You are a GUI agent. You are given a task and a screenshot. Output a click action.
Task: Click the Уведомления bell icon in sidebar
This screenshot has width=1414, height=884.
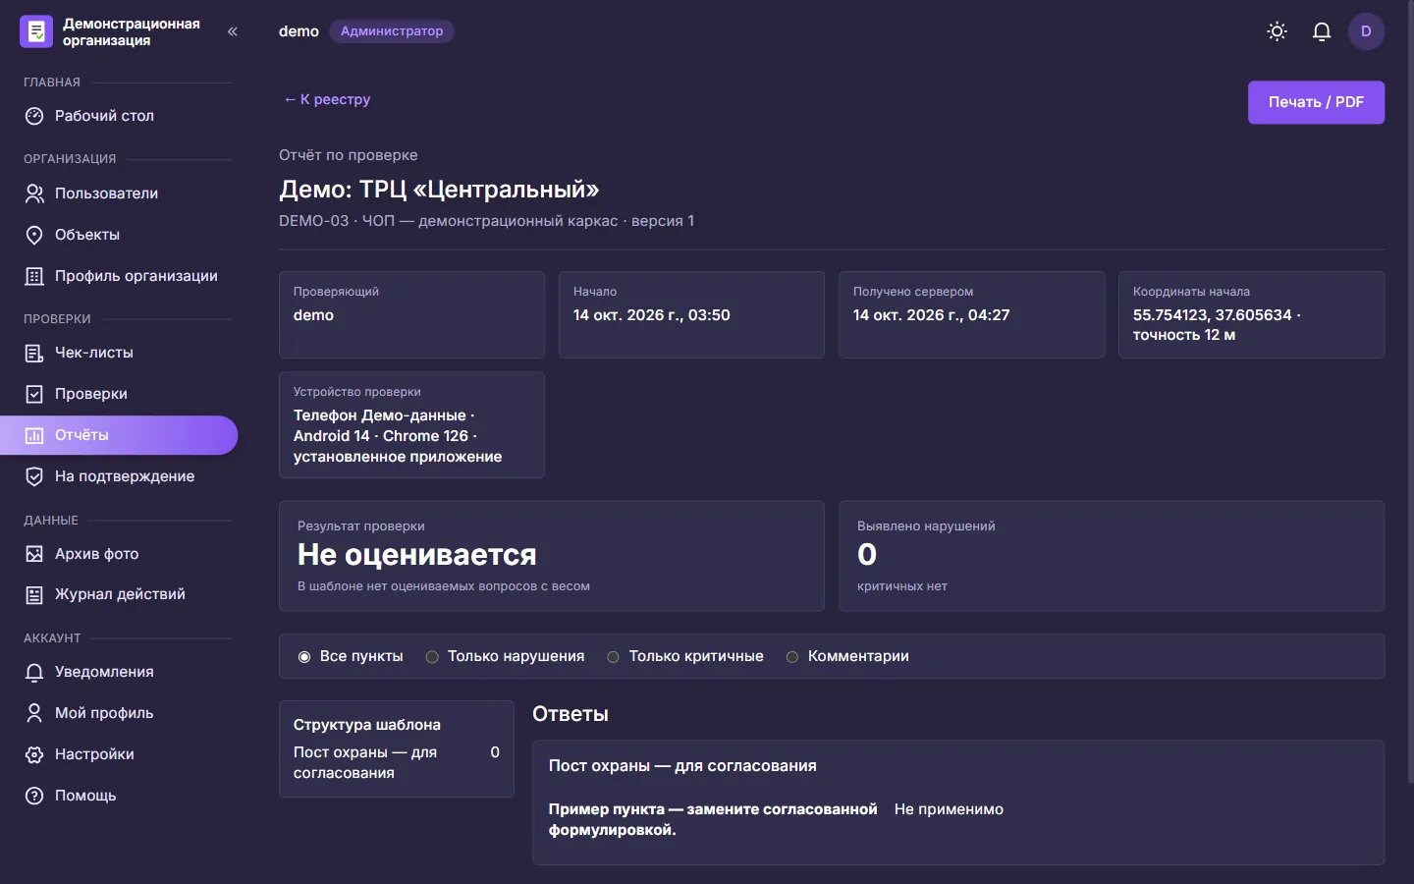coord(34,672)
